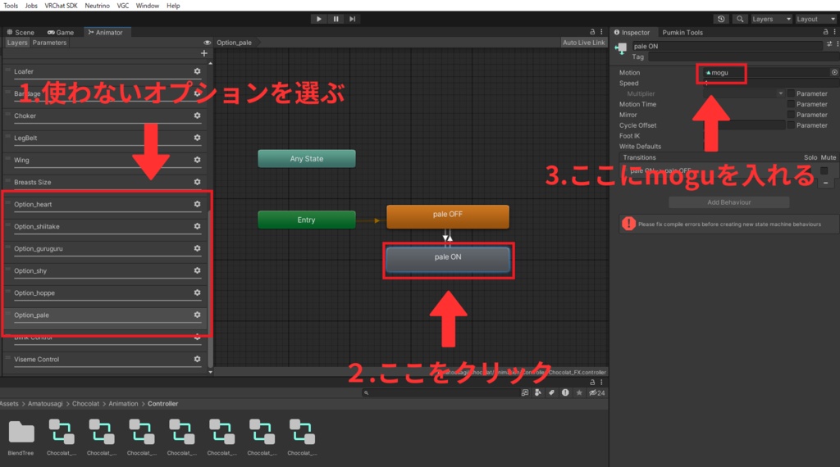Viewport: 840px width, 467px height.
Task: Open the Layers dropdown in top toolbar
Action: coord(771,19)
